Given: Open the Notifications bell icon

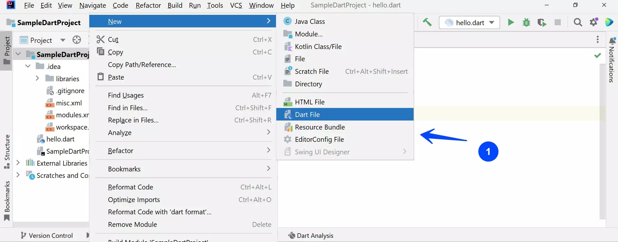Looking at the screenshot, I should 612,41.
